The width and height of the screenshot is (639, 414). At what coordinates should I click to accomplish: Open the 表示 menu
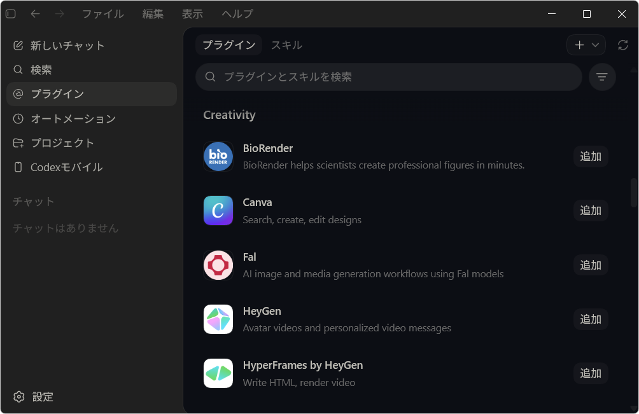click(x=192, y=14)
